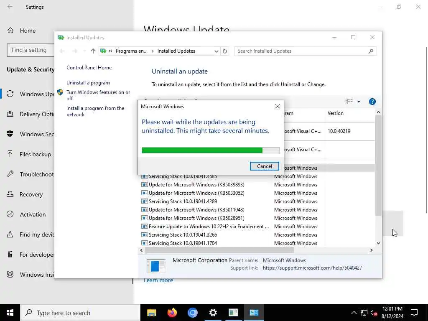Open Control Panel Home link

[89, 68]
